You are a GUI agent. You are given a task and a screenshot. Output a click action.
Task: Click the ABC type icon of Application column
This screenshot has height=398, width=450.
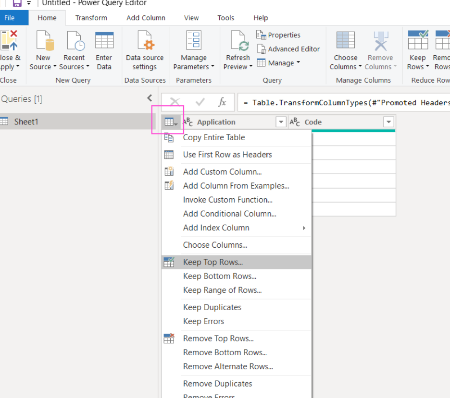click(x=188, y=122)
